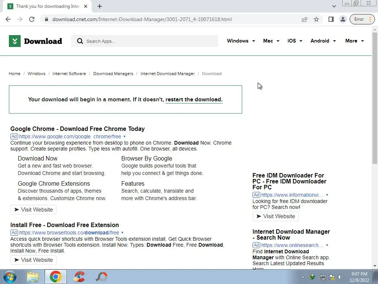Image resolution: width=378 pixels, height=284 pixels.
Task: Open the Chrome profile avatar
Action: 343,19
